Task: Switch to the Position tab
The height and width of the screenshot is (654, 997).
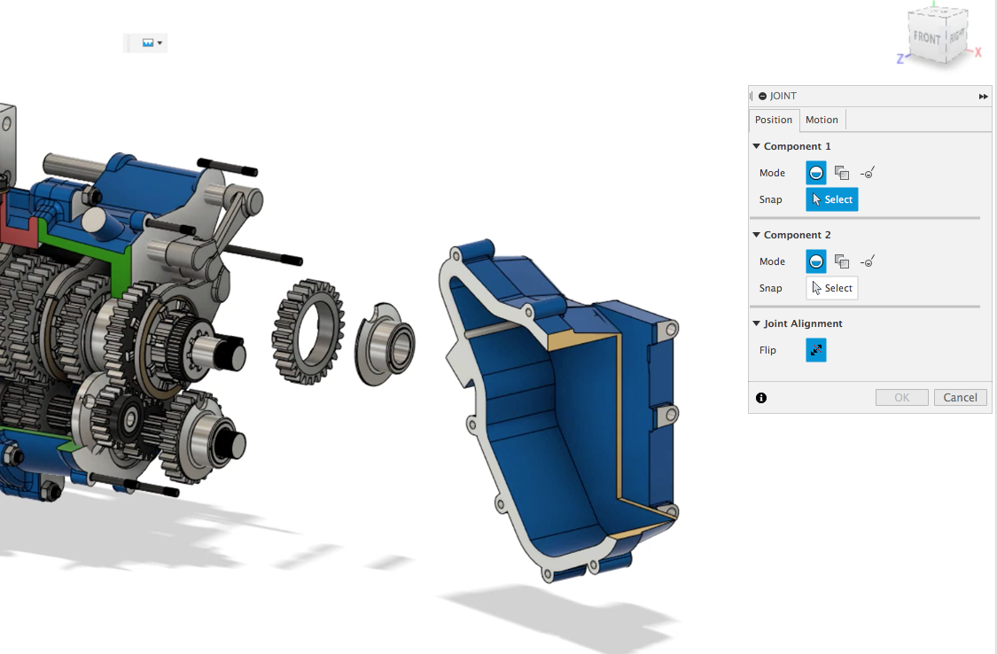Action: [x=774, y=120]
